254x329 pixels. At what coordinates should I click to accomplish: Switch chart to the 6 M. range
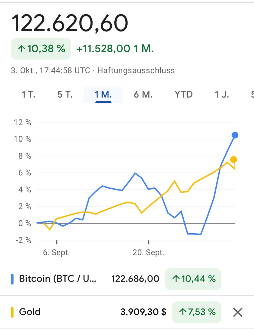point(143,95)
